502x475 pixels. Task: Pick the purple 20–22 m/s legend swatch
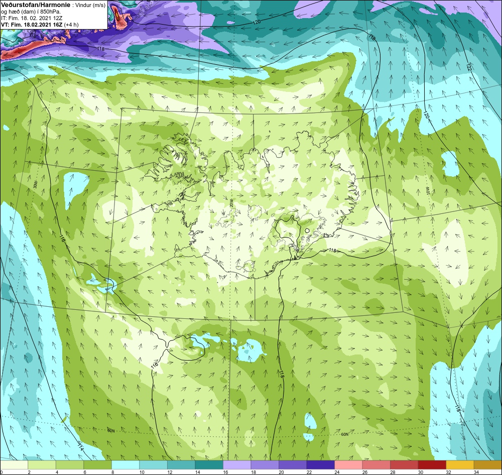click(293, 465)
